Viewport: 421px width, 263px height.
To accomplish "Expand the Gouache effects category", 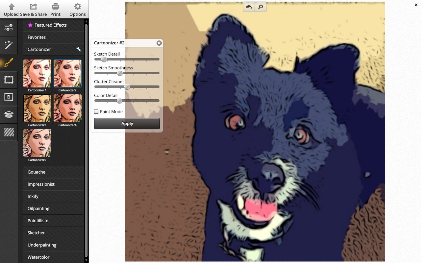I will [x=53, y=172].
